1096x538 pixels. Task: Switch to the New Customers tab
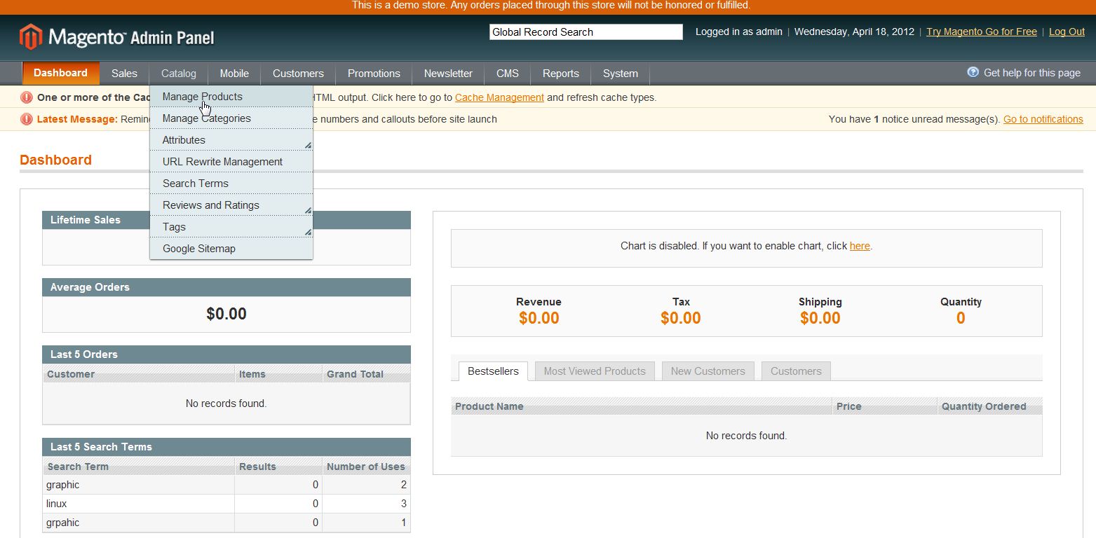(708, 371)
